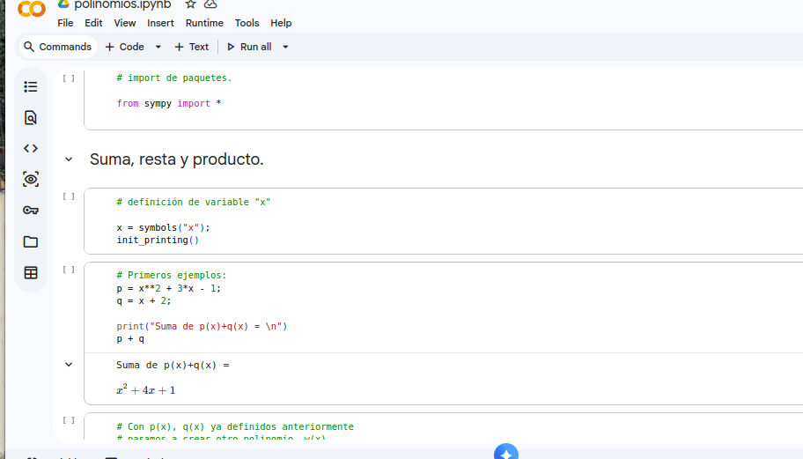Add a new Text cell
The height and width of the screenshot is (459, 803).
coord(192,47)
